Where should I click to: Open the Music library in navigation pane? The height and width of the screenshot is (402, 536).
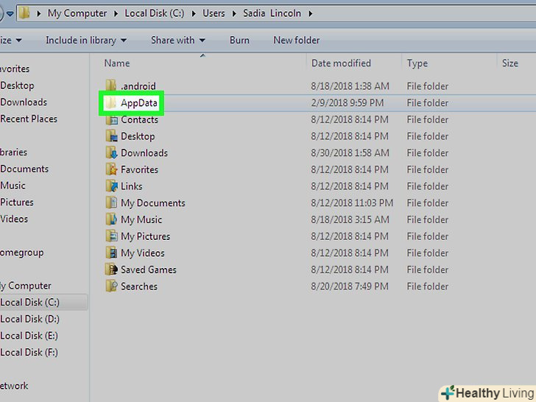pyautogui.click(x=13, y=186)
